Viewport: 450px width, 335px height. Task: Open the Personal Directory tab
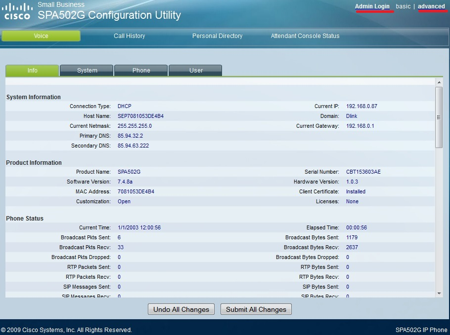217,36
